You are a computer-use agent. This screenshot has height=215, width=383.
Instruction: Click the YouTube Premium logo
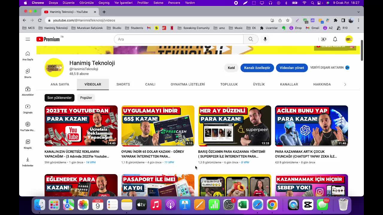[48, 39]
